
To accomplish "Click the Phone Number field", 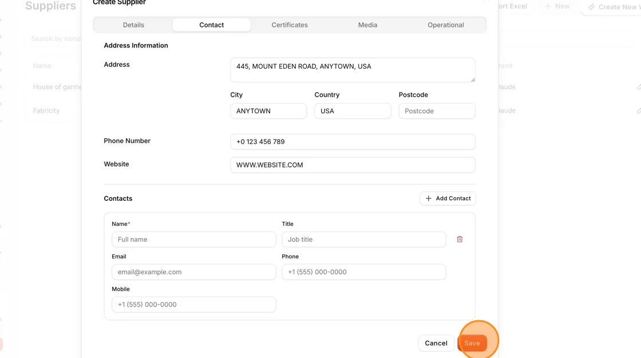I will pos(353,142).
